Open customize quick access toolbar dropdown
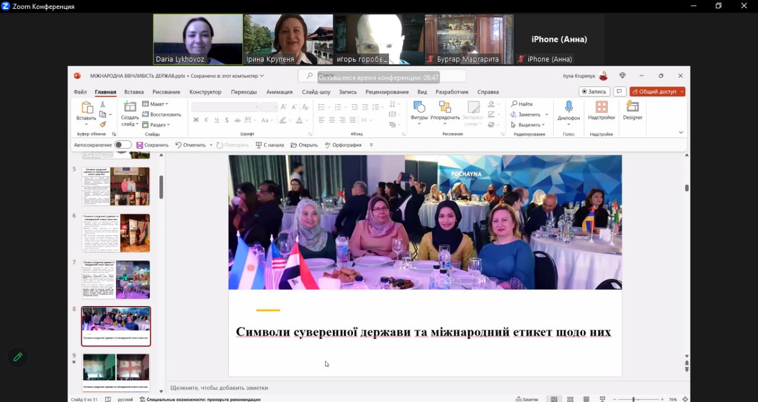758x402 pixels. click(371, 145)
